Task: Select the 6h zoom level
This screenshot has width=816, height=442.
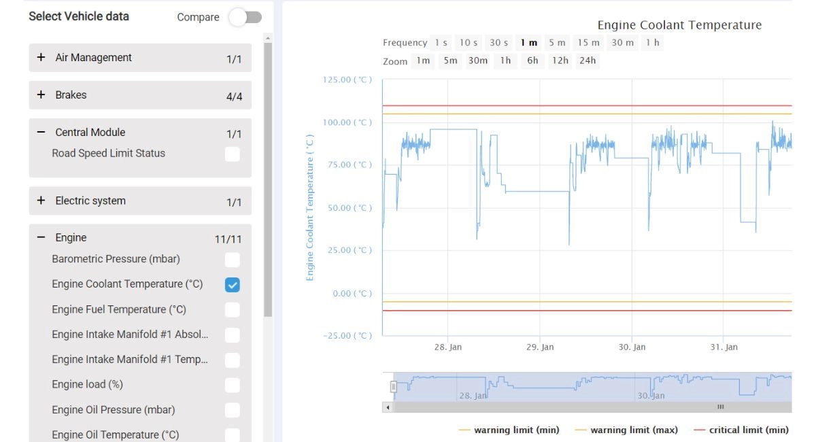Action: pos(532,61)
